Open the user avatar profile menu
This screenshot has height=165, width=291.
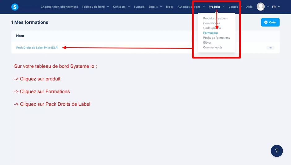coord(261,7)
